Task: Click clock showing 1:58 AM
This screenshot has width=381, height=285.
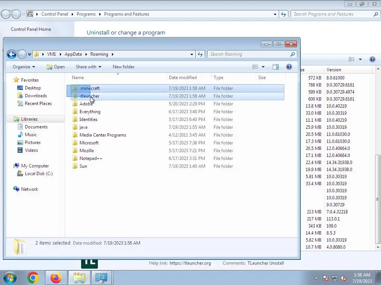Action: coord(362,275)
